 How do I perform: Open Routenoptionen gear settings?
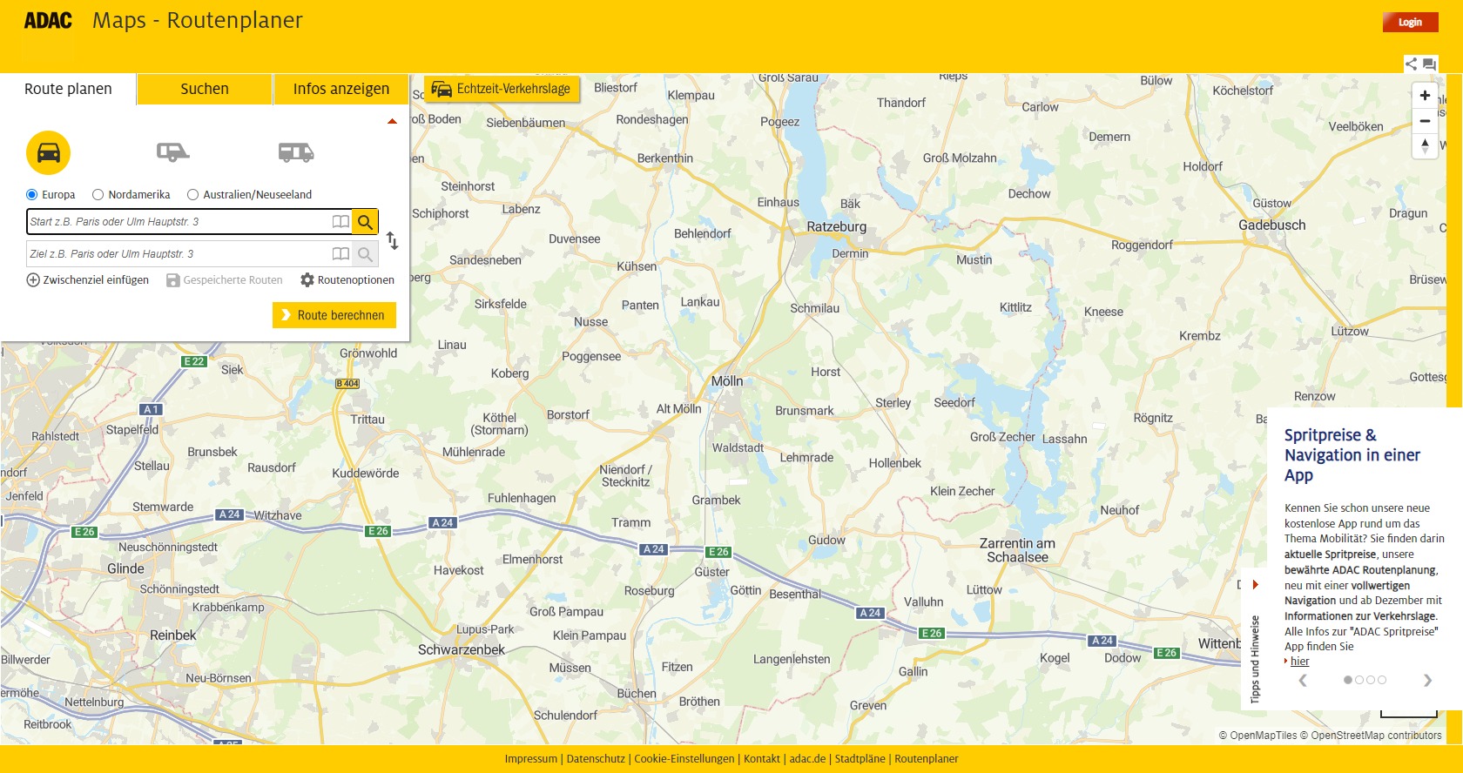click(347, 280)
